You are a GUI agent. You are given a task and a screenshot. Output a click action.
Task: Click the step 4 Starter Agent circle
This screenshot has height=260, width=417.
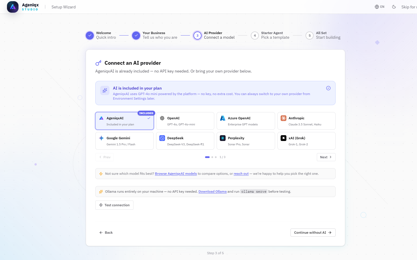point(255,36)
